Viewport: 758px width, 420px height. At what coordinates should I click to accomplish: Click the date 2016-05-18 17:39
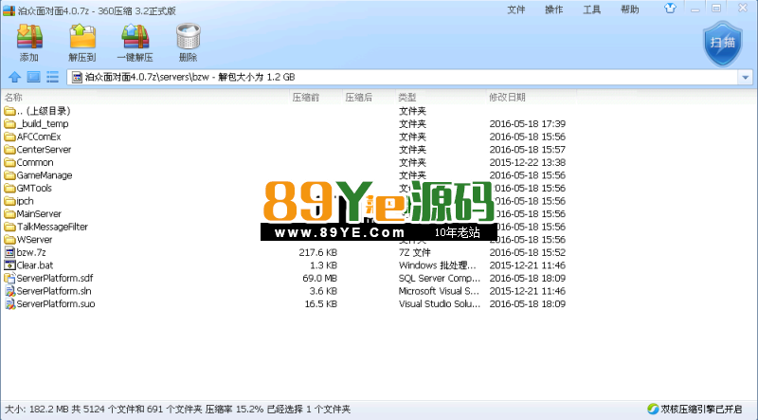pos(528,124)
